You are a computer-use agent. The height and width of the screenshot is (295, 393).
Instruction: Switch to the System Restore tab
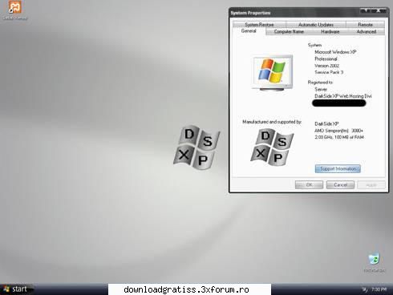coord(259,25)
